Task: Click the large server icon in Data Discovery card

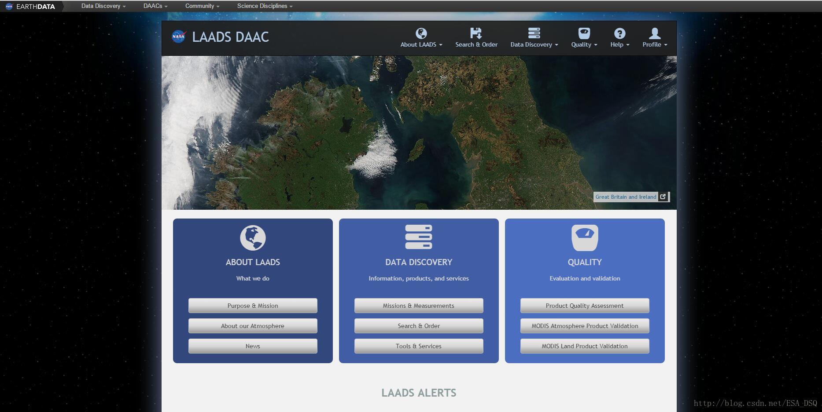Action: (419, 237)
